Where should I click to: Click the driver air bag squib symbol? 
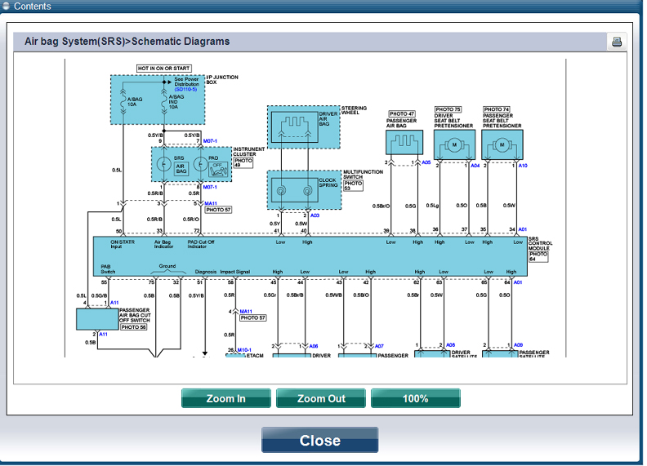click(x=295, y=127)
